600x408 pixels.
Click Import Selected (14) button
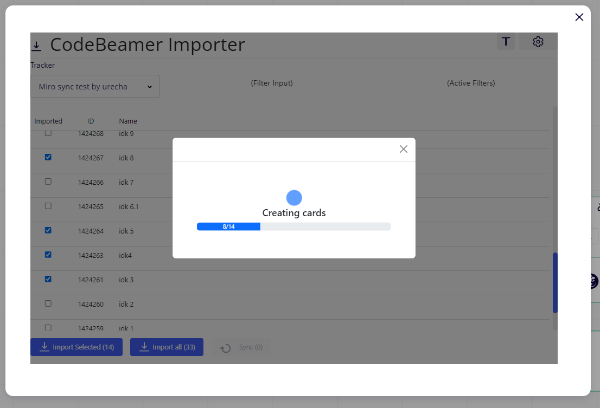click(x=76, y=347)
